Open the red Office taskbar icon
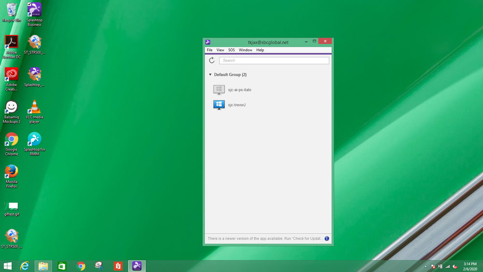This screenshot has height=272, width=483. (118, 266)
